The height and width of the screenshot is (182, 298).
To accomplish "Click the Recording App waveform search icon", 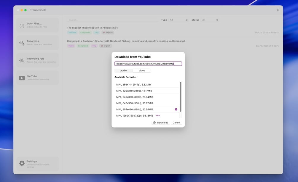I will [x=22, y=60].
